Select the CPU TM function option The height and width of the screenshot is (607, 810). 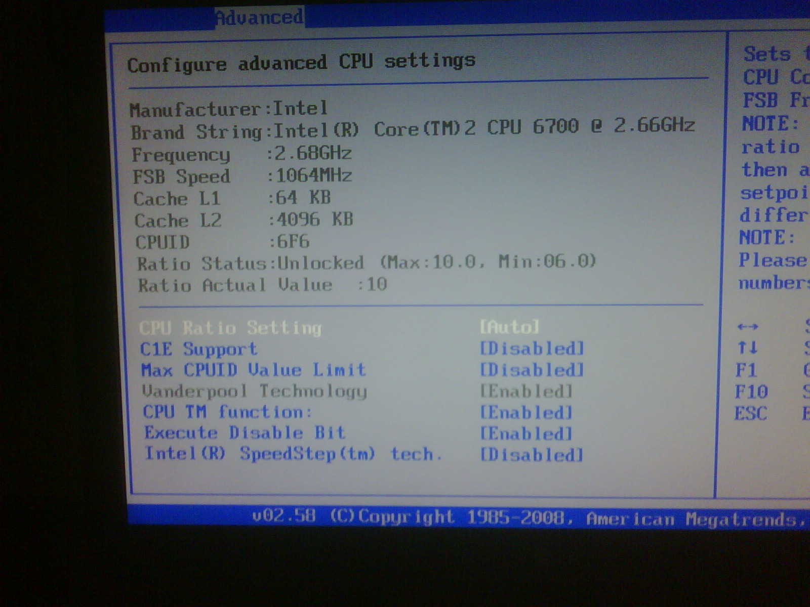(227, 412)
